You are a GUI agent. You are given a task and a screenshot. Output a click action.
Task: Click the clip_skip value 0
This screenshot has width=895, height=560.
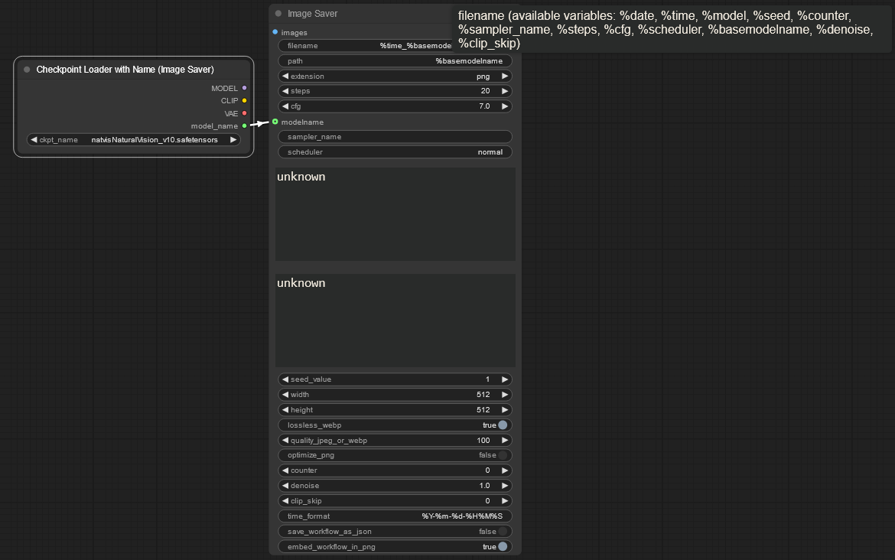point(487,500)
